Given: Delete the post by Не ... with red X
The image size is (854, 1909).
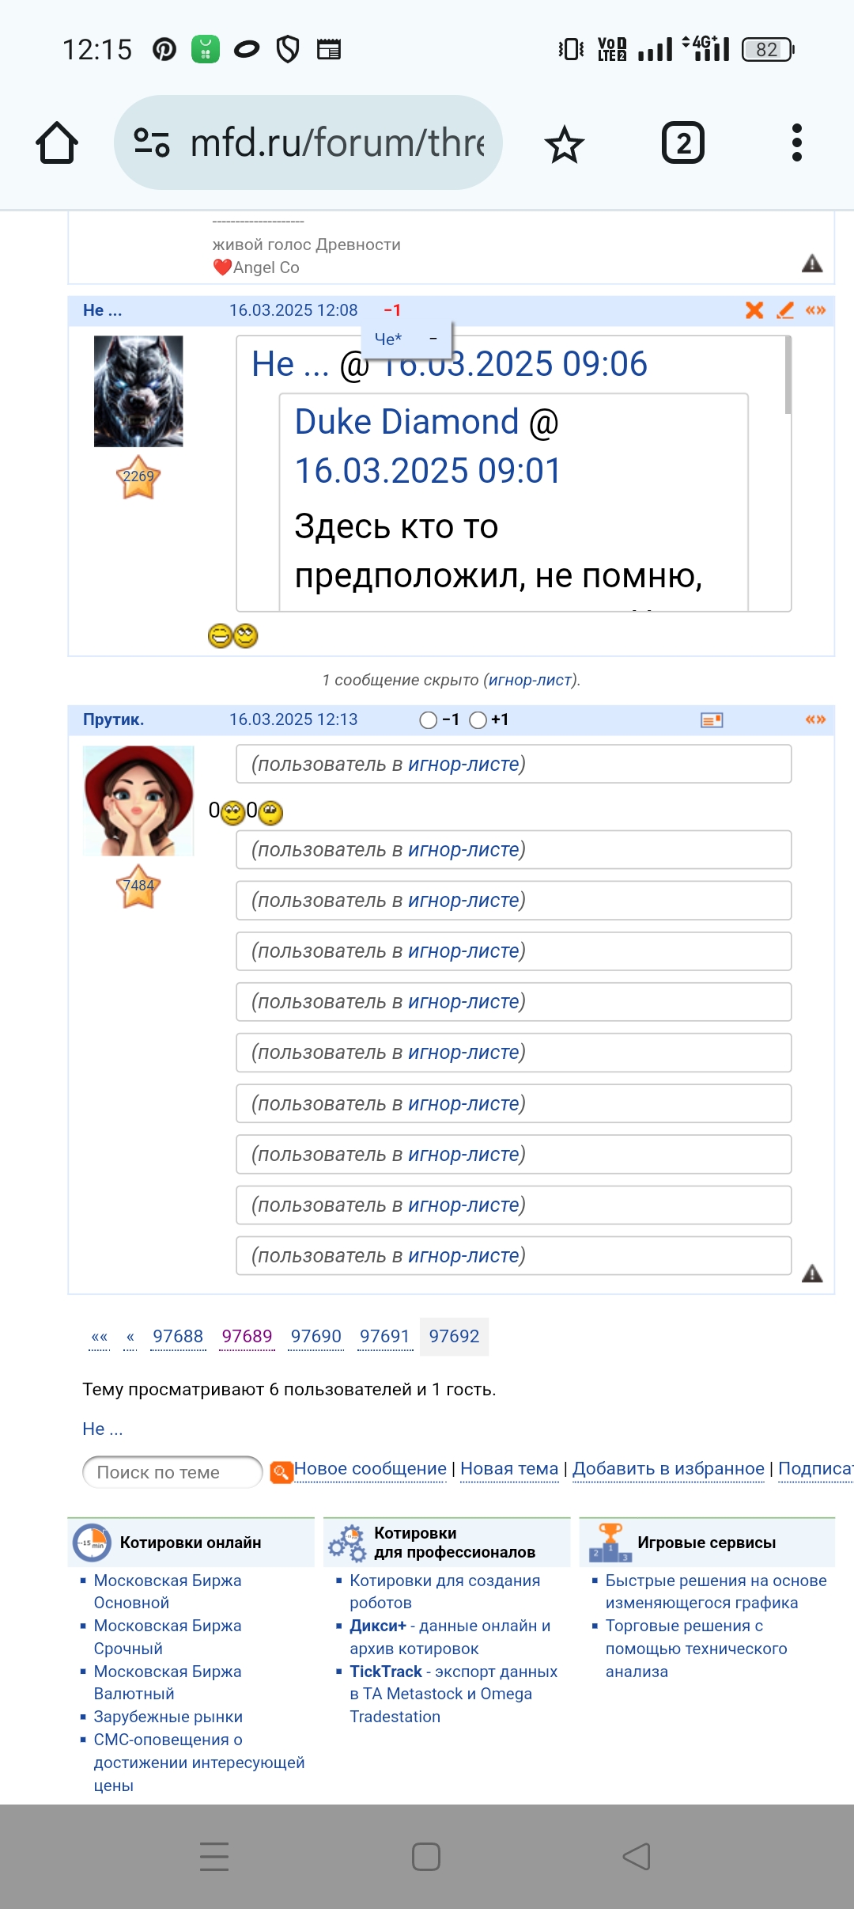Looking at the screenshot, I should [x=754, y=310].
